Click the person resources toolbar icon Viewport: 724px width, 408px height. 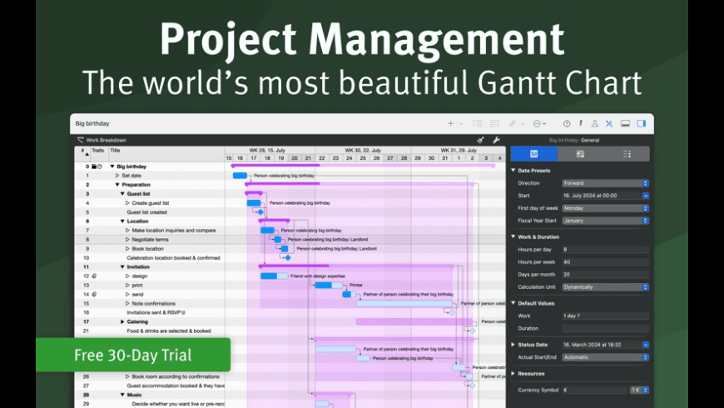click(595, 123)
